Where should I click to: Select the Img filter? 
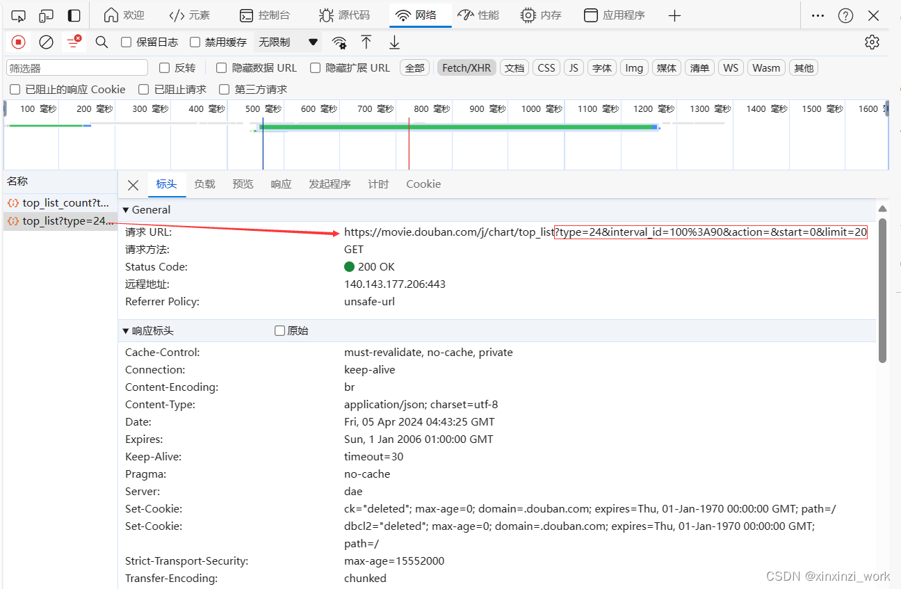pyautogui.click(x=634, y=68)
